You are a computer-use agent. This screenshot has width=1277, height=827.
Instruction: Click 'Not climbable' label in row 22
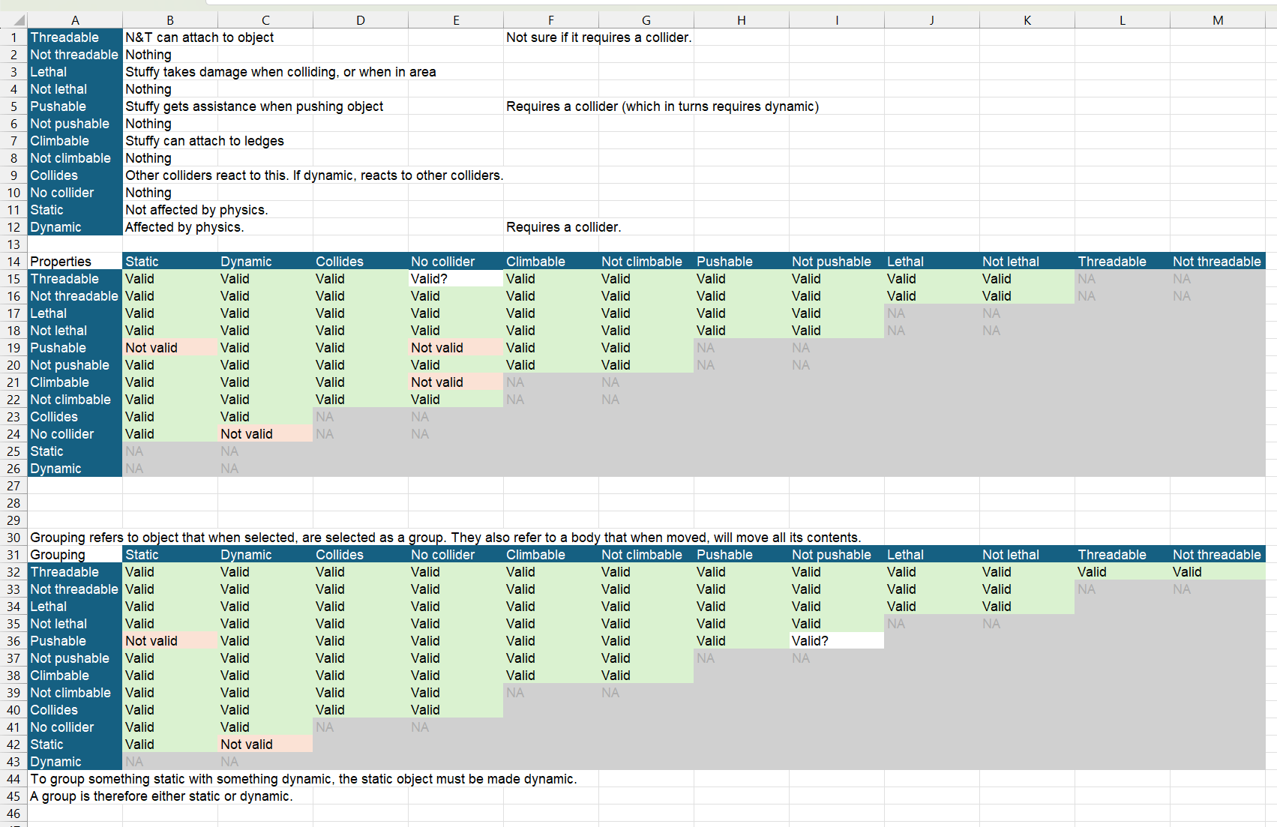pyautogui.click(x=75, y=400)
